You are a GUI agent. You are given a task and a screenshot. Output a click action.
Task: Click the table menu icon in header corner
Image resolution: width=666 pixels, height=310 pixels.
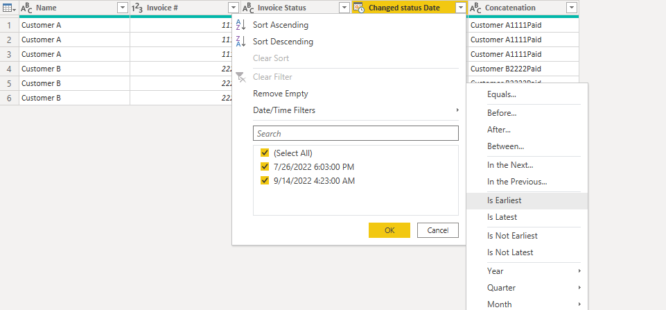coord(9,8)
